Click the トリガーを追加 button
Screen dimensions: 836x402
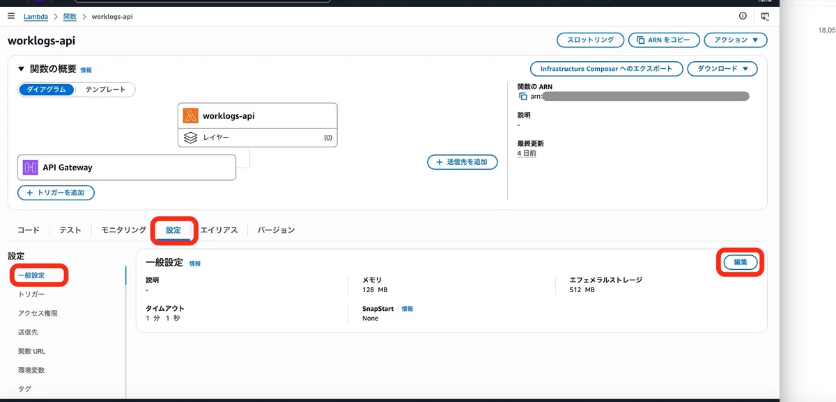tap(56, 193)
